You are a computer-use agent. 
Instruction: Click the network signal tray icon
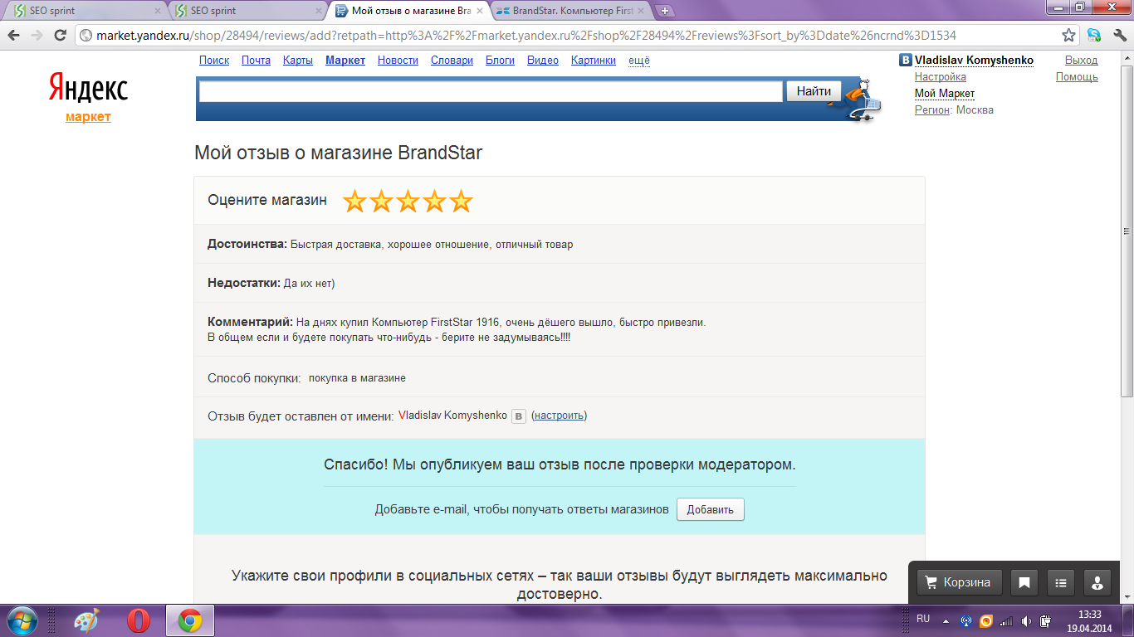click(1006, 620)
